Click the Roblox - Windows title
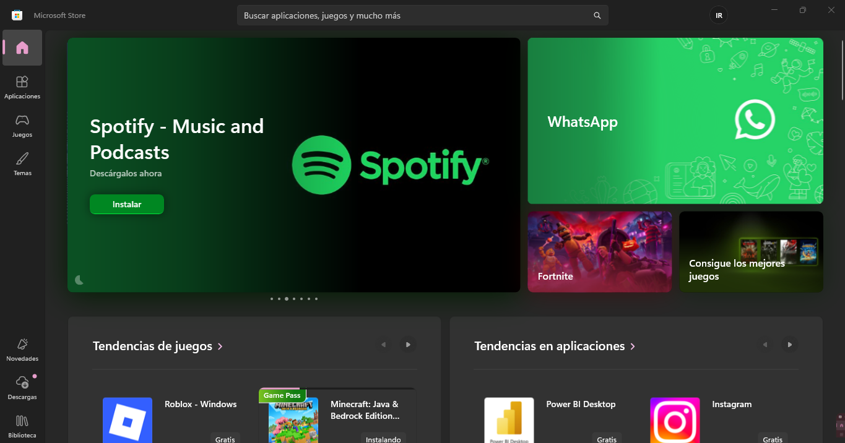 pos(201,404)
